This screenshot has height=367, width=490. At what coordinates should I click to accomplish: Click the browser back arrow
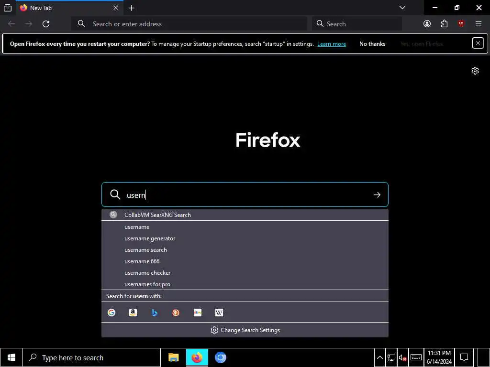11,24
